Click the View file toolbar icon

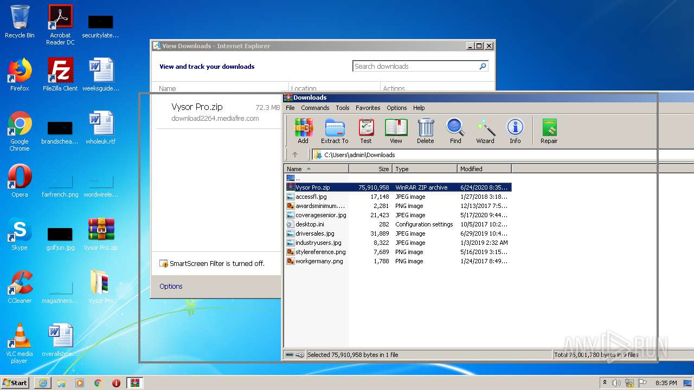396,131
